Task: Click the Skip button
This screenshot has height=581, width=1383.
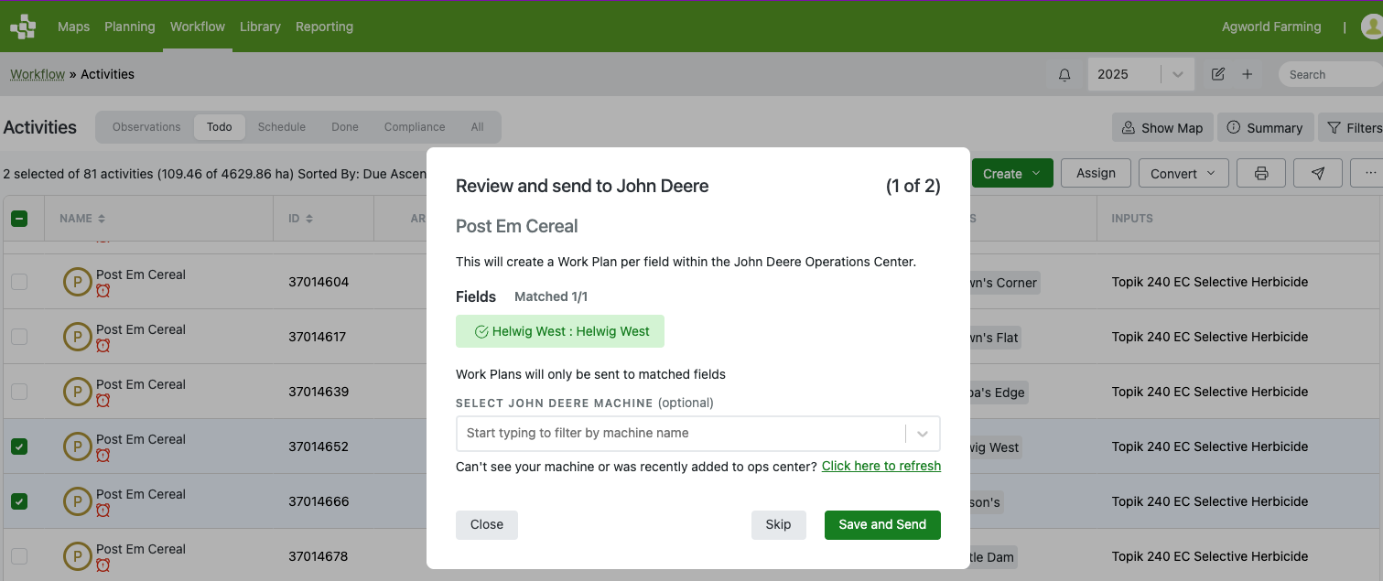Action: (x=778, y=524)
